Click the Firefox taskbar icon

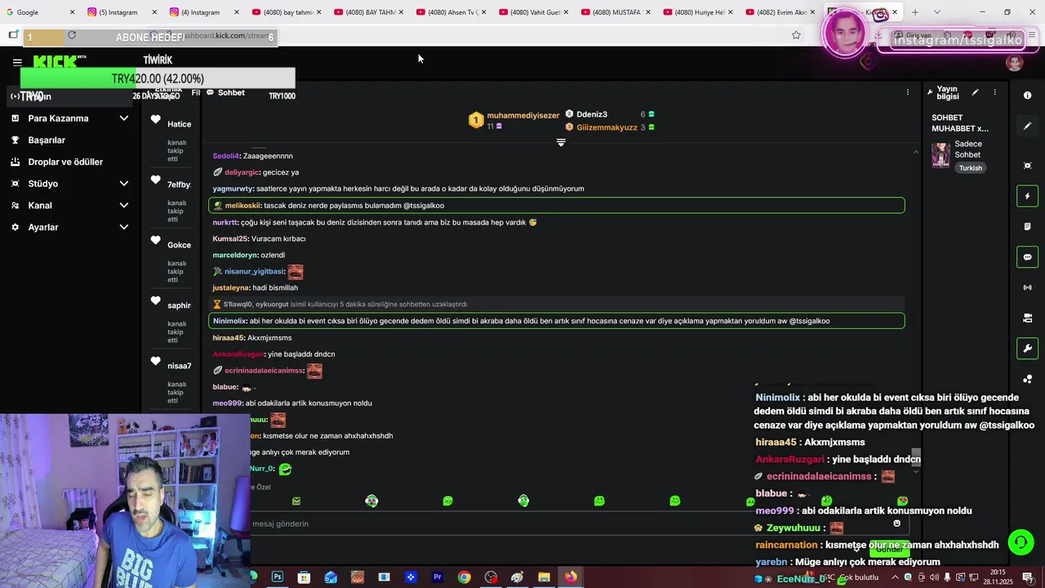click(x=571, y=577)
